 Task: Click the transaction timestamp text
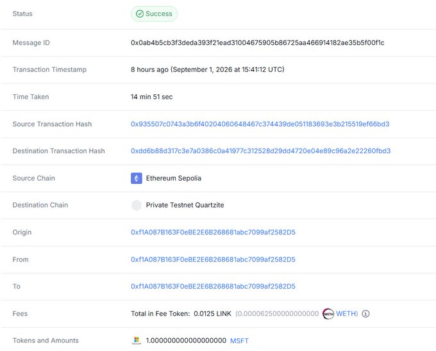[x=208, y=69]
